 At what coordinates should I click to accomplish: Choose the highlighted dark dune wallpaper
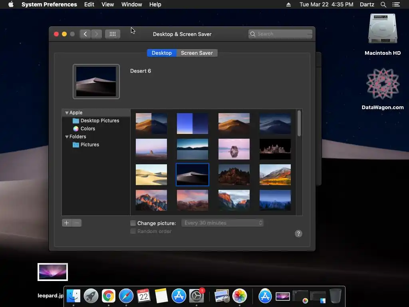coord(193,175)
